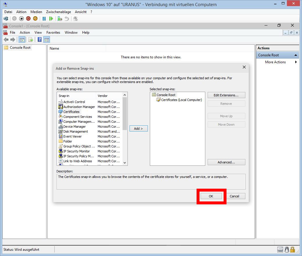This screenshot has width=302, height=256.
Task: Click the MMC Help question mark icon
Action: click(x=40, y=40)
